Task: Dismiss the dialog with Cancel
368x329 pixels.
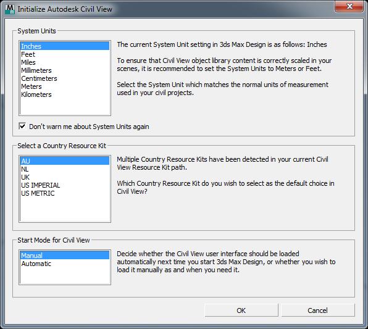Action: pos(318,310)
